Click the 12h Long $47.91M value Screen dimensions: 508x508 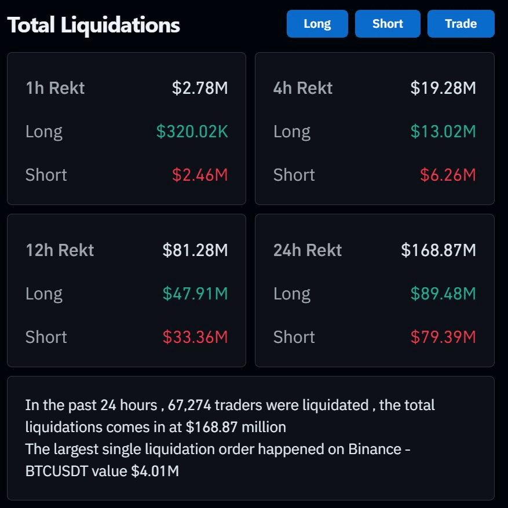[195, 294]
